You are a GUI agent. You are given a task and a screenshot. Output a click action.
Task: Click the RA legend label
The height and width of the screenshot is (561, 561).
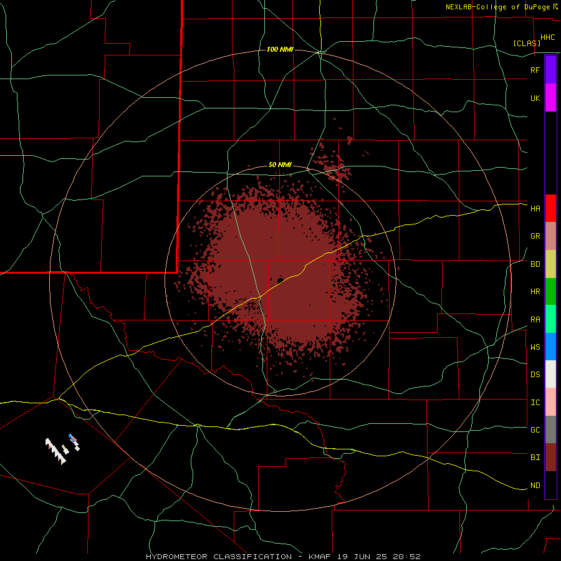(x=535, y=320)
